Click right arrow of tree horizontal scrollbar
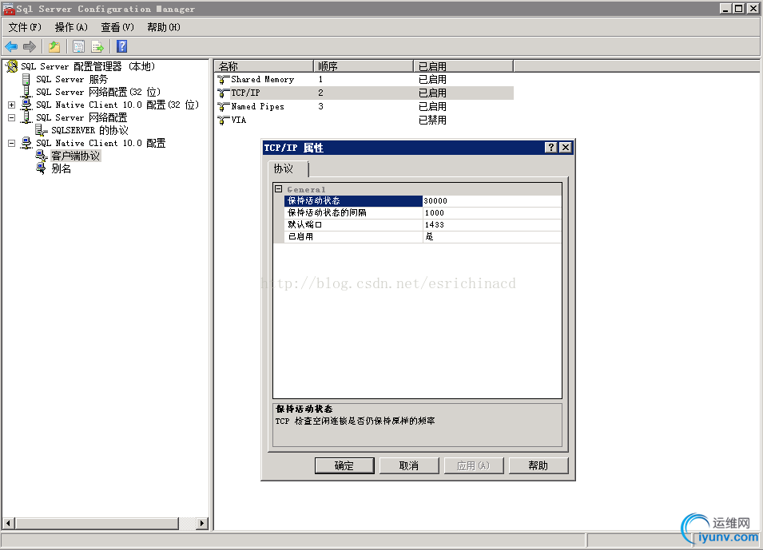The height and width of the screenshot is (550, 763). (x=202, y=523)
